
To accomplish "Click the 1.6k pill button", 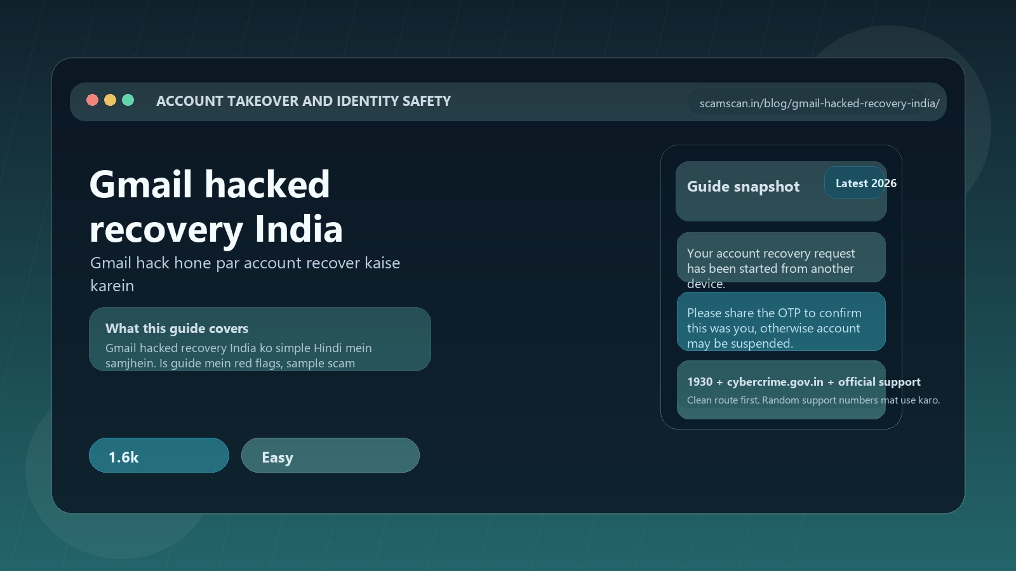I will (x=159, y=456).
